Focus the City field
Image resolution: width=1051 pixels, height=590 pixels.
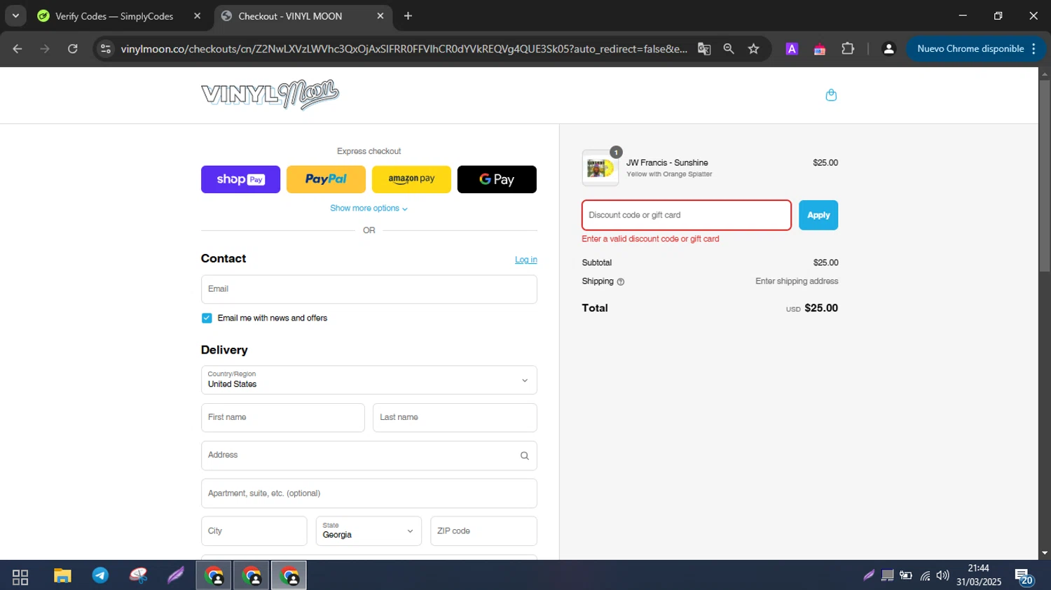pos(254,531)
